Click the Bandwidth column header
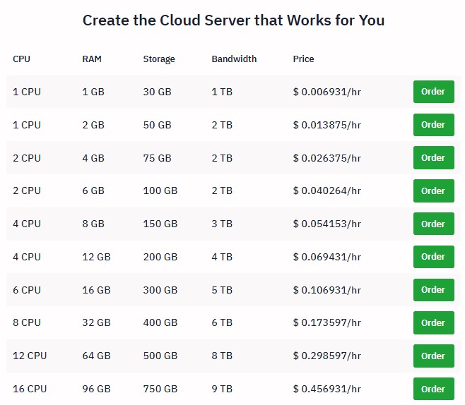Viewport: 465px width, 405px height. [234, 59]
